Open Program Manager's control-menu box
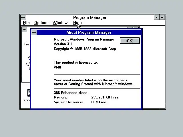The height and width of the screenshot is (137, 183). tap(23, 17)
